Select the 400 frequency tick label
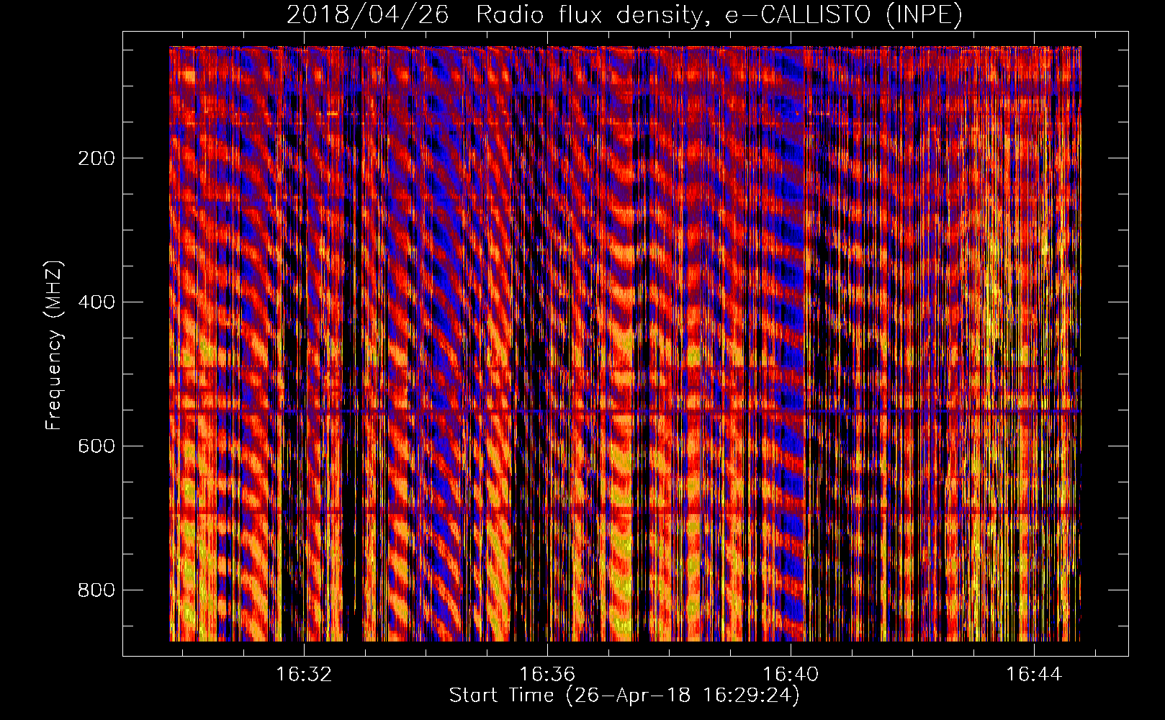This screenshot has height=720, width=1165. [96, 302]
